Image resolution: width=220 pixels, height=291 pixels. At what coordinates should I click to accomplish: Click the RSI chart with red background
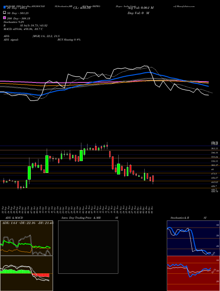[x=193, y=273]
